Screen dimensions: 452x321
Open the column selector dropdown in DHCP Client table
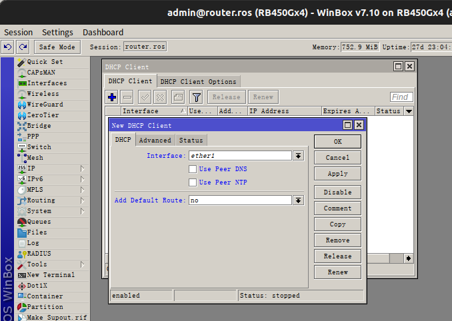pos(409,111)
